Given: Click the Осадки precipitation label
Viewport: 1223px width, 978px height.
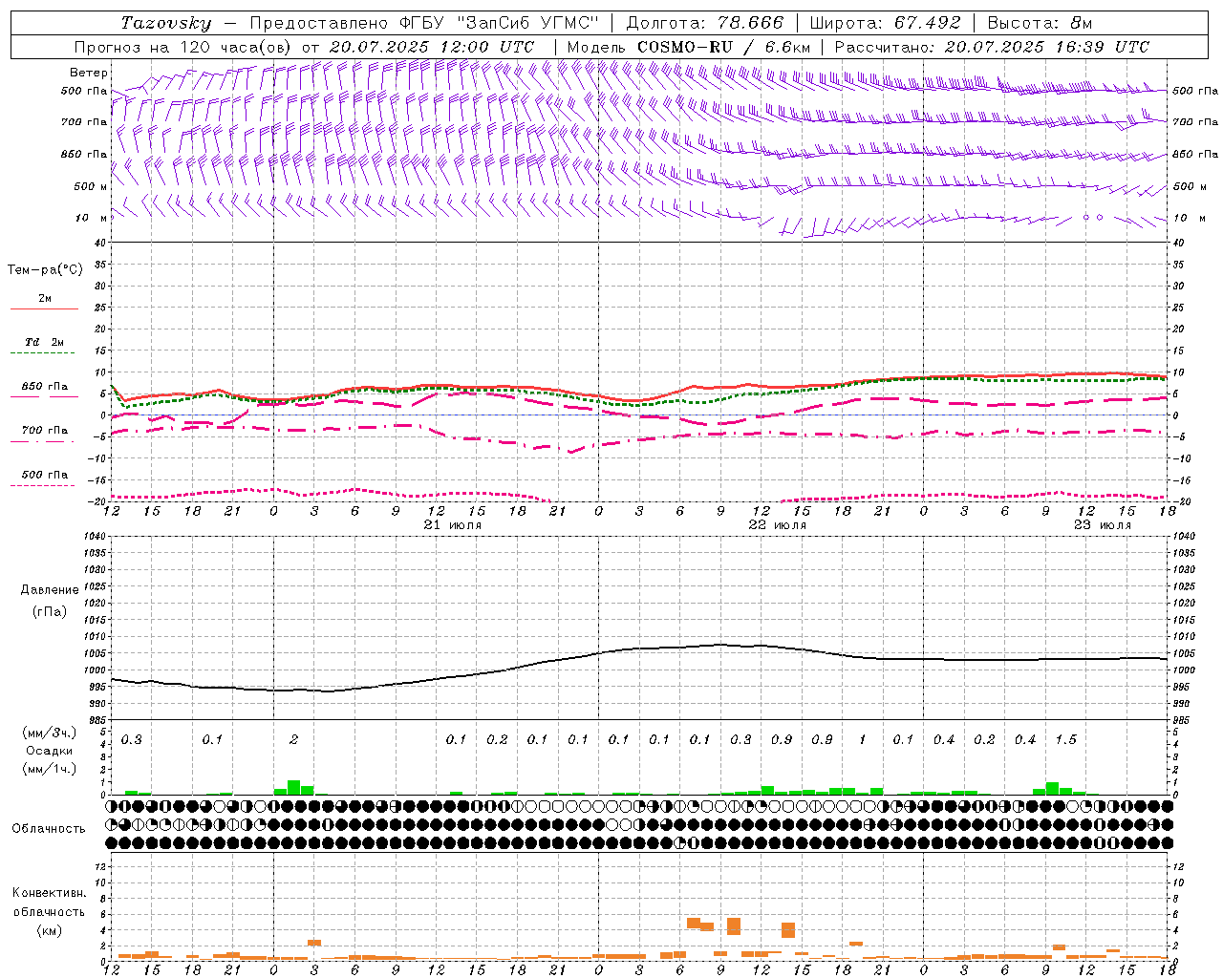Looking at the screenshot, I should coord(49,751).
